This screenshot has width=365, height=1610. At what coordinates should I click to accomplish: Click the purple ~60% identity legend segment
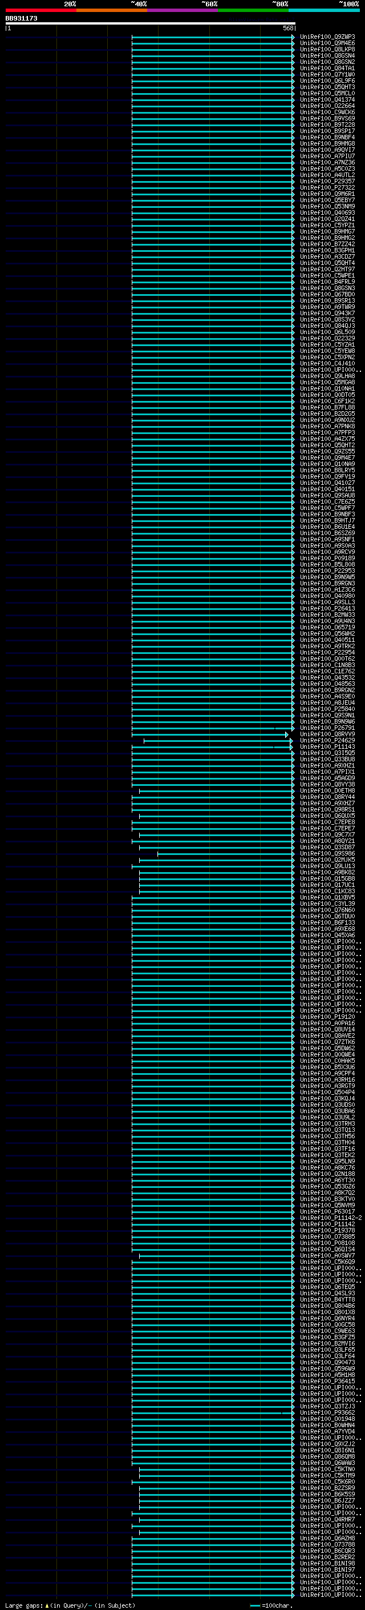point(183,10)
